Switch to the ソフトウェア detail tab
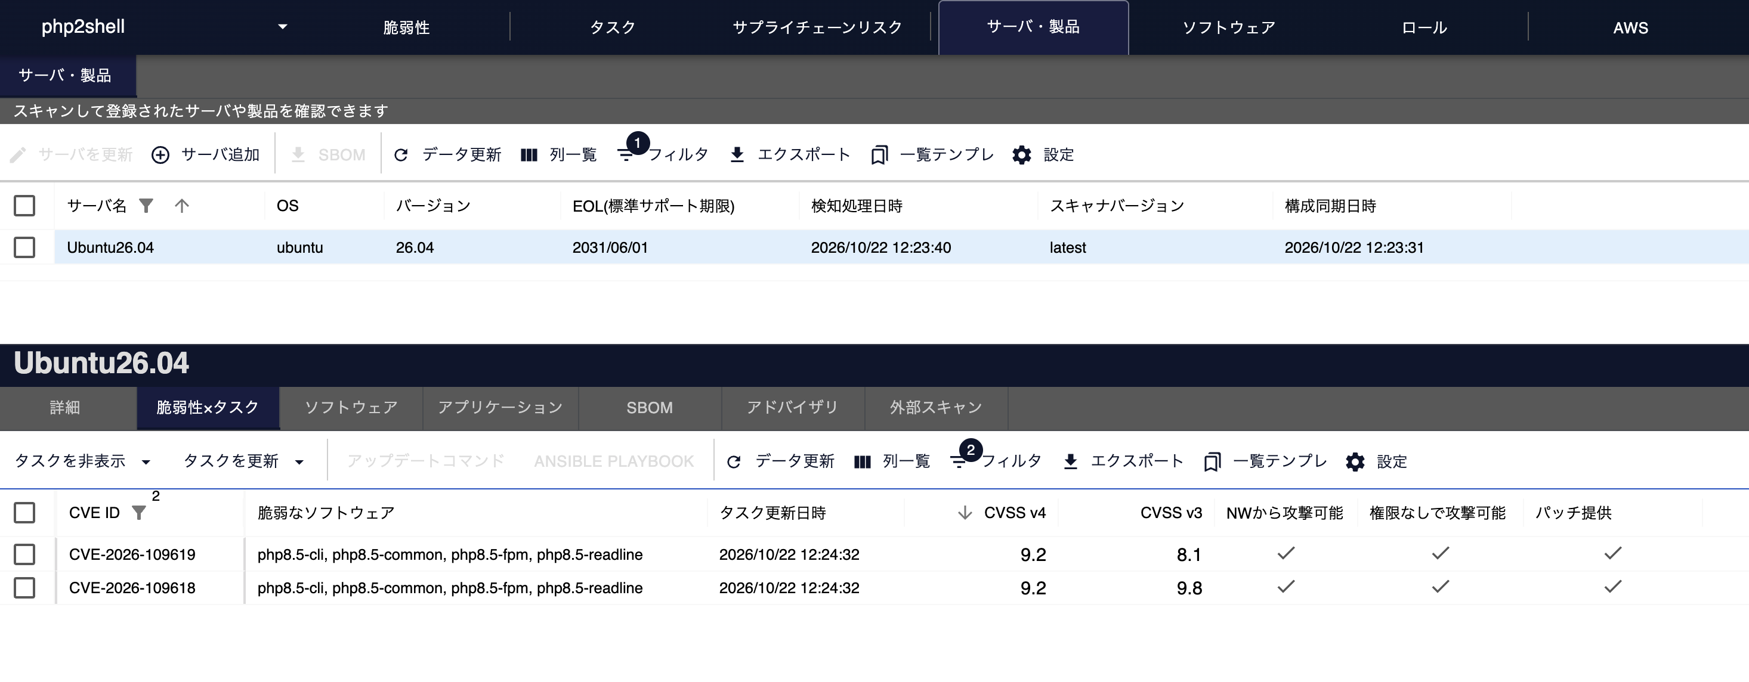The width and height of the screenshot is (1749, 682). coord(351,407)
